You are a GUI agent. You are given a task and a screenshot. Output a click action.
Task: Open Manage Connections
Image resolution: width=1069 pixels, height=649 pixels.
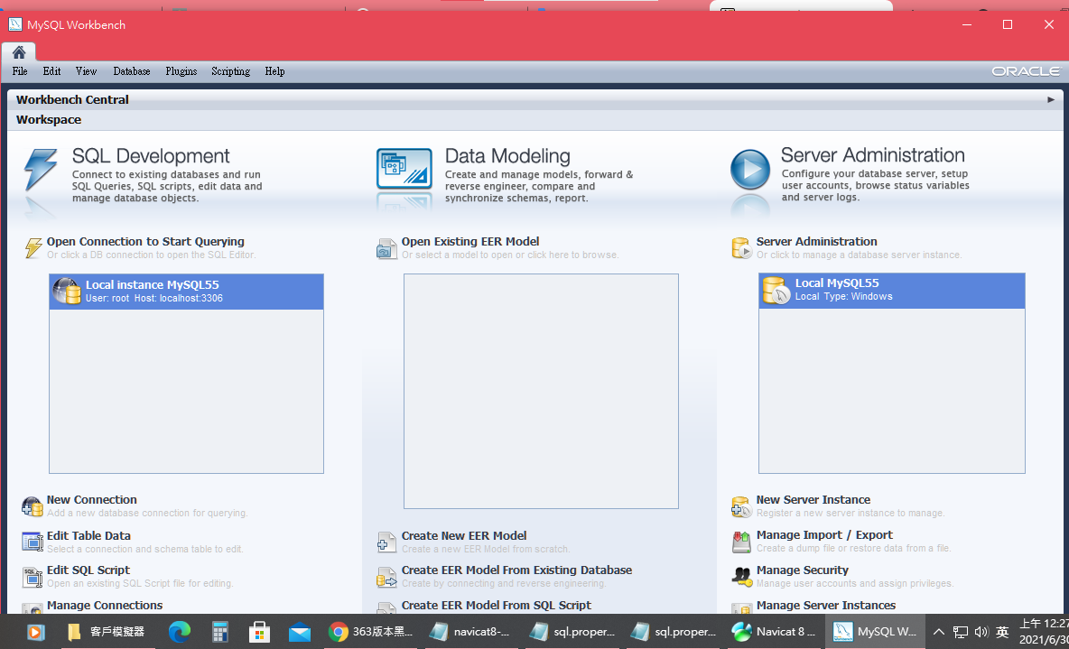pyautogui.click(x=105, y=606)
